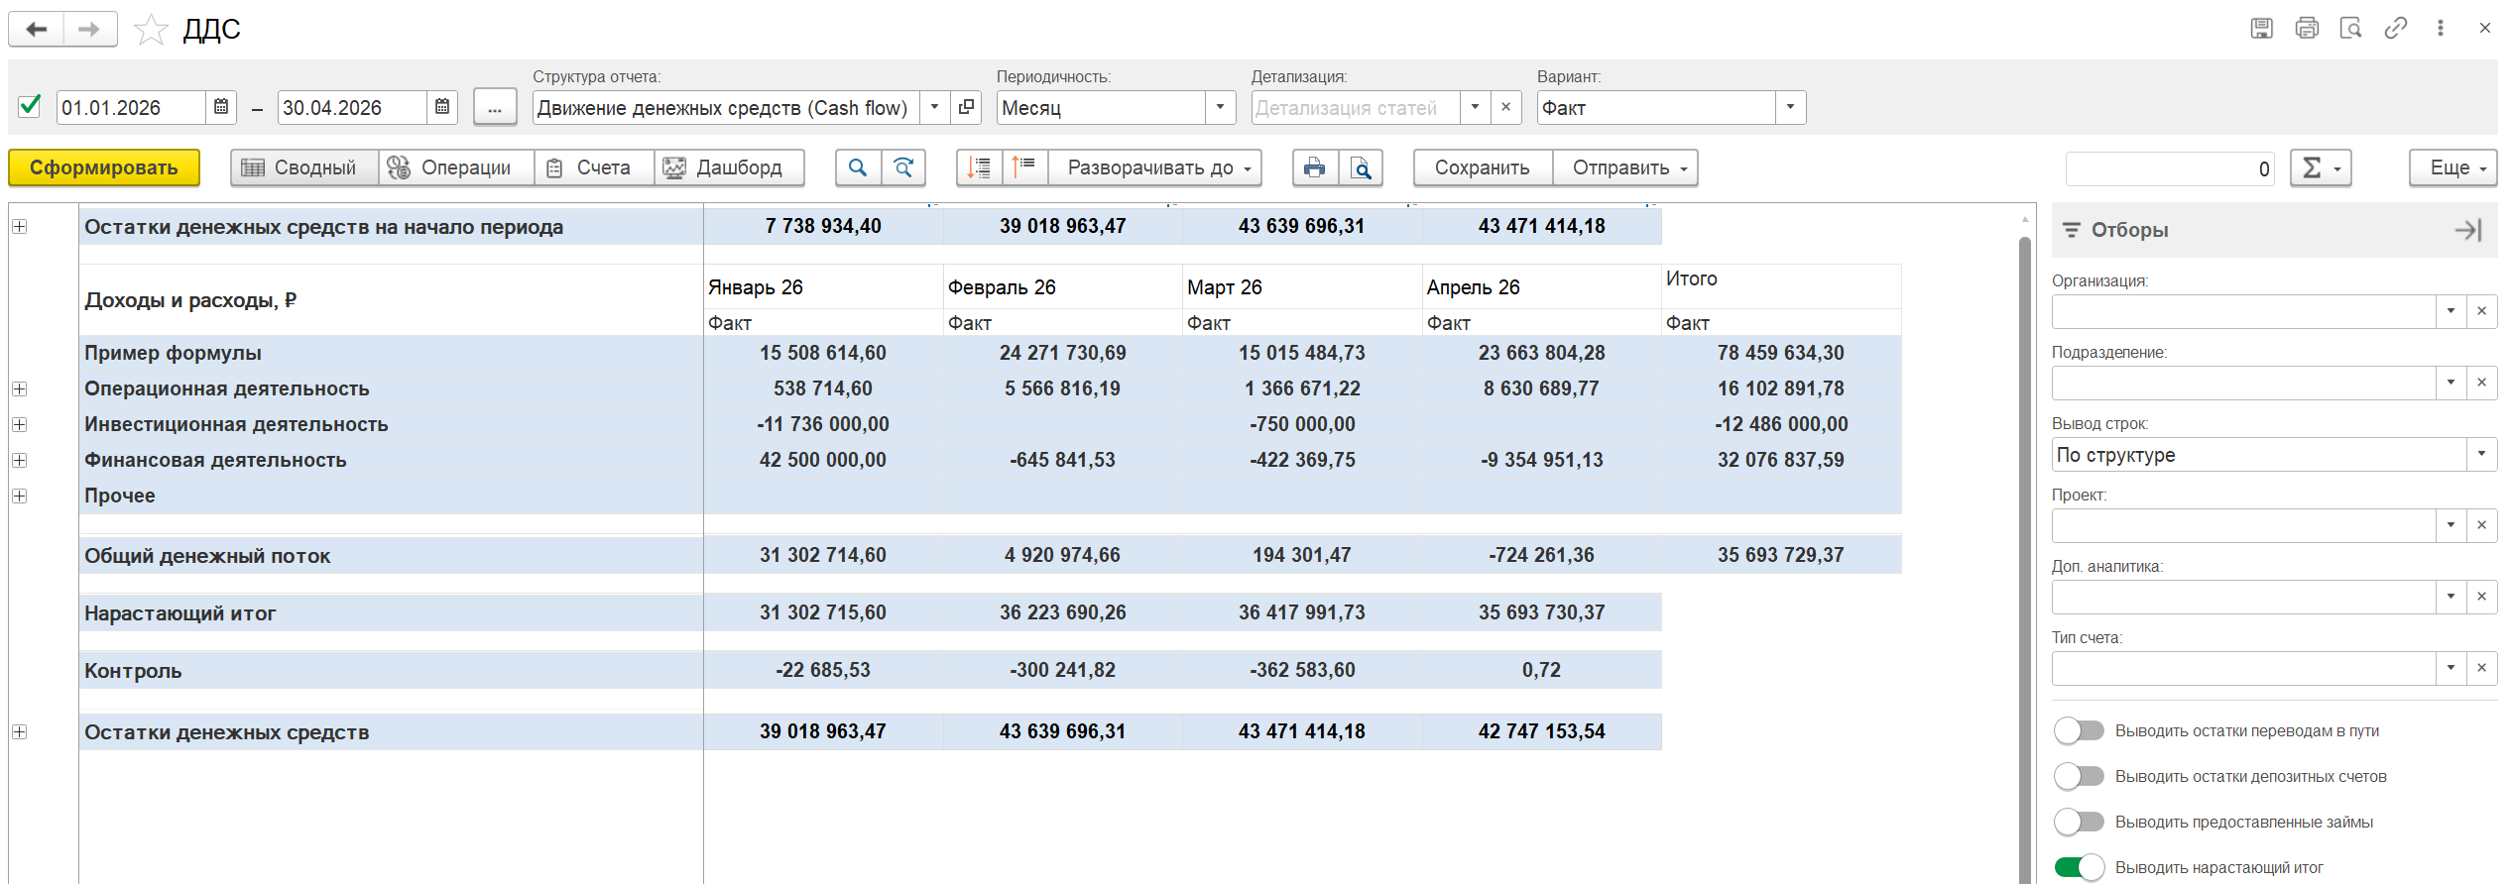Click the Сформировать button
Screen dimensions: 2512x884
[x=104, y=167]
